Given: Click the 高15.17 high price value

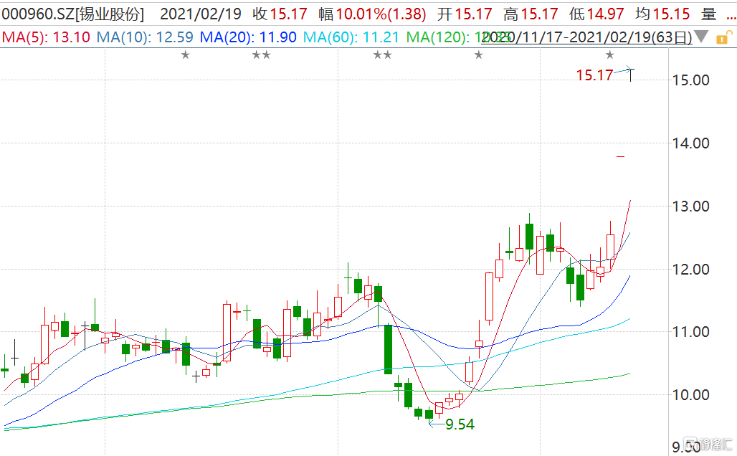Looking at the screenshot, I should (531, 14).
